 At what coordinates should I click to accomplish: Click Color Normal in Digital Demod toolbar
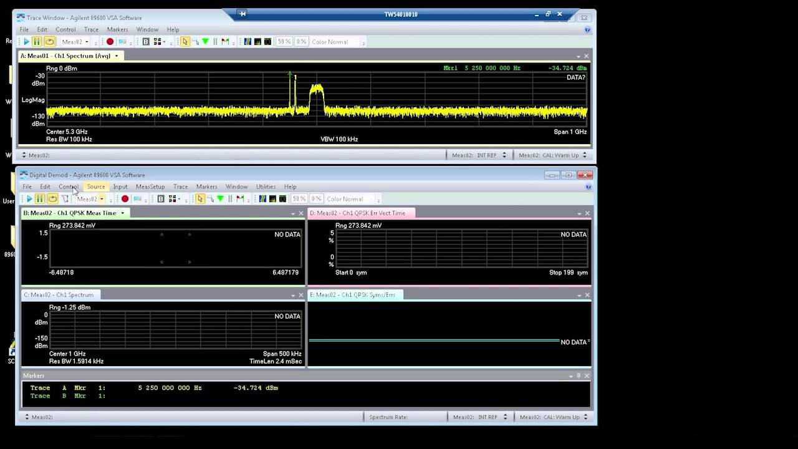[345, 199]
